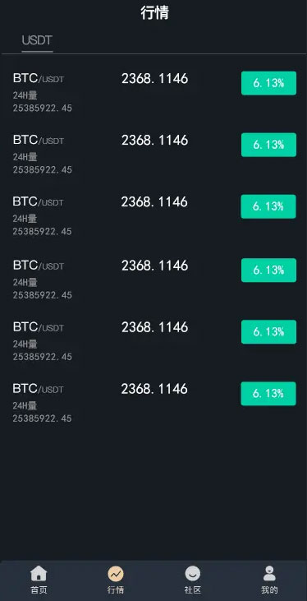
Task: Click the second row's 24H量 25385922.45 volume
Action: 43,164
